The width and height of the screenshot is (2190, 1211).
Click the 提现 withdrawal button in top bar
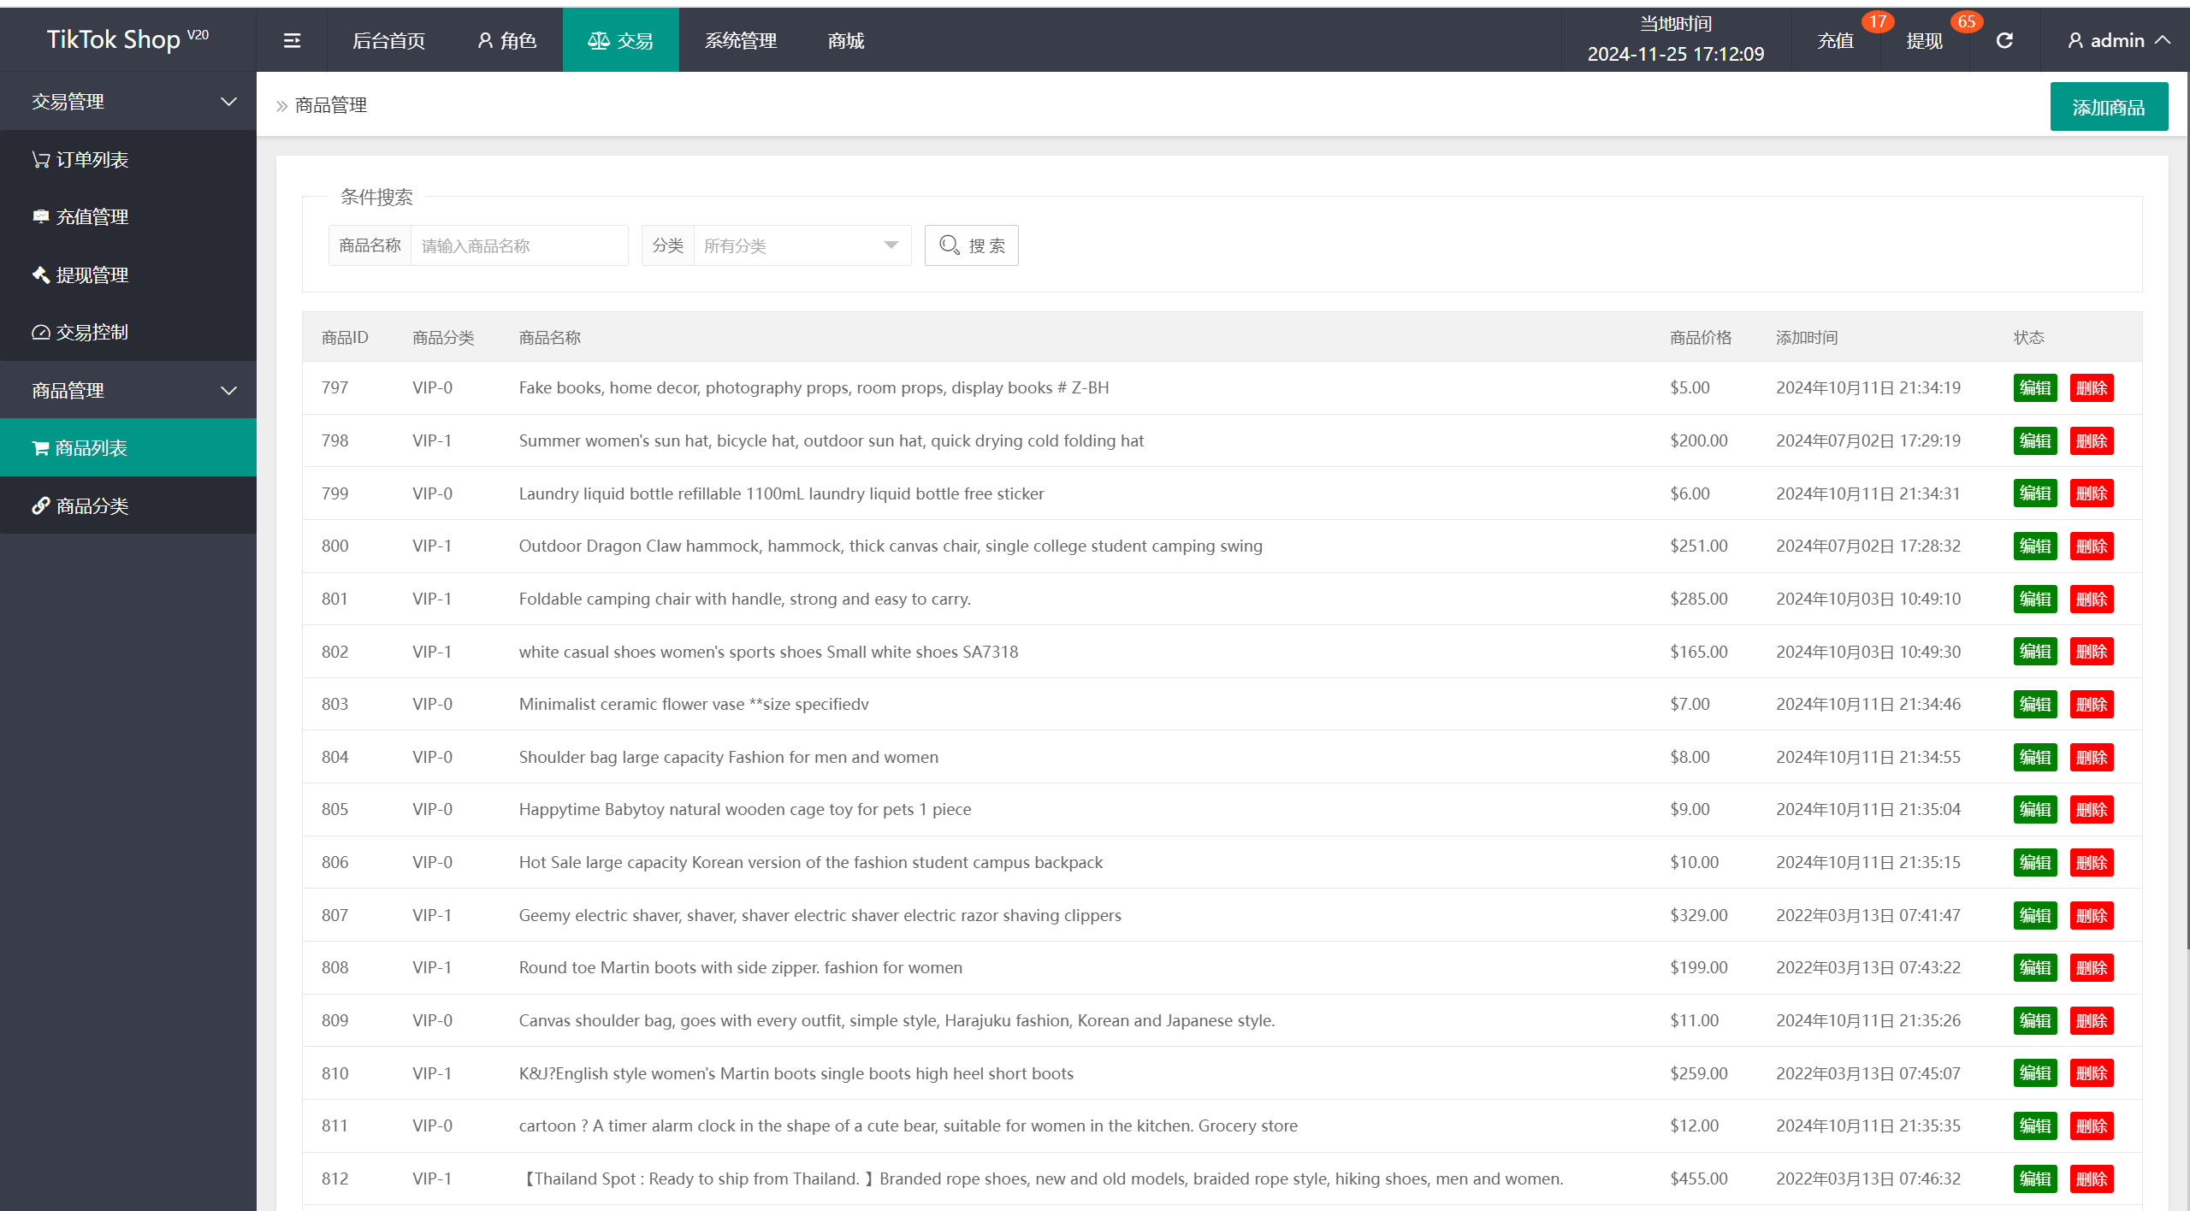coord(1925,40)
